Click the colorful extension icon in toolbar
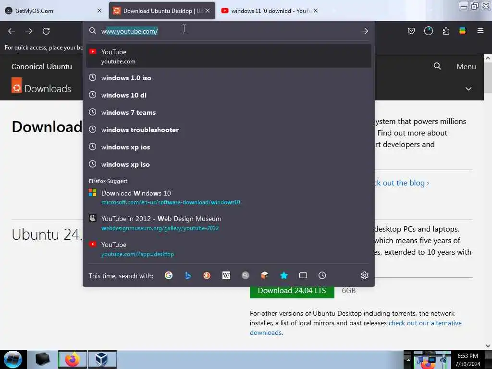This screenshot has width=492, height=369. (x=463, y=31)
